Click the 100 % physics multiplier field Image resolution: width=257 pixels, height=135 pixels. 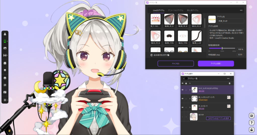[x=240, y=49]
